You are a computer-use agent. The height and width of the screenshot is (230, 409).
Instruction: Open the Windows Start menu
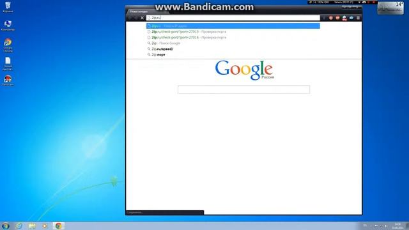[6, 226]
